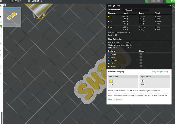Click the Tower column header
The width and height of the screenshot is (175, 124).
click(x=142, y=13)
